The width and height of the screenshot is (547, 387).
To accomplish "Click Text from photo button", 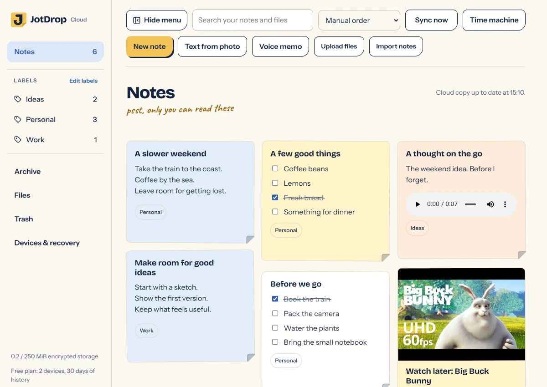I will 212,46.
